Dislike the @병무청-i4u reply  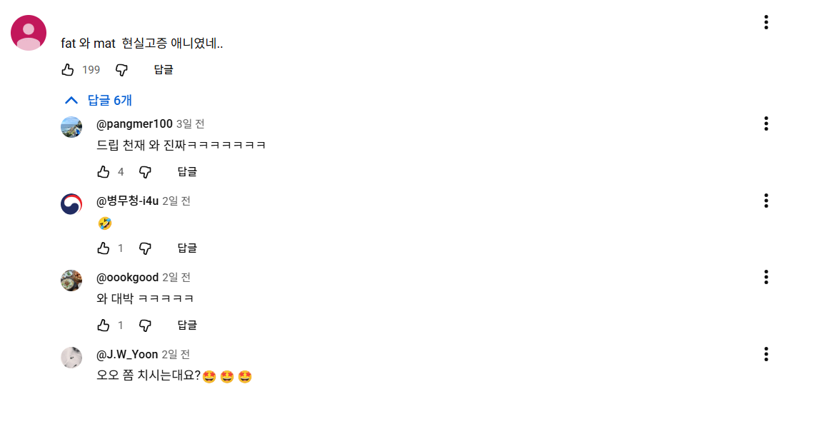[145, 248]
